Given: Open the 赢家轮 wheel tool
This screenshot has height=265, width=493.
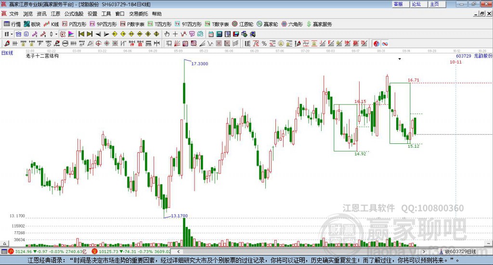Looking at the screenshot, I should pyautogui.click(x=267, y=24).
